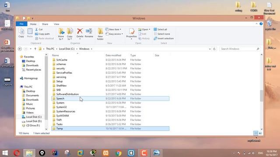Open the File tab
Screen dimensions: 280x157
coord(21,24)
